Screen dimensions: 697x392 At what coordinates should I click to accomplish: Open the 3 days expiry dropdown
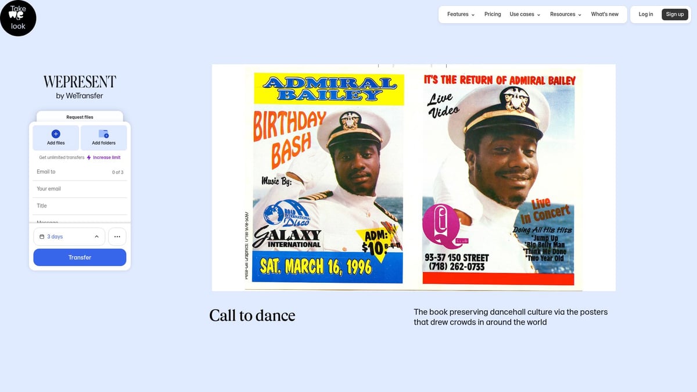click(x=69, y=237)
